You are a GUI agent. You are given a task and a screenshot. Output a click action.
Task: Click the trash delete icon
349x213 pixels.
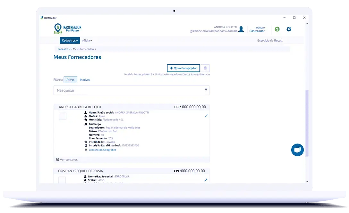click(x=205, y=68)
